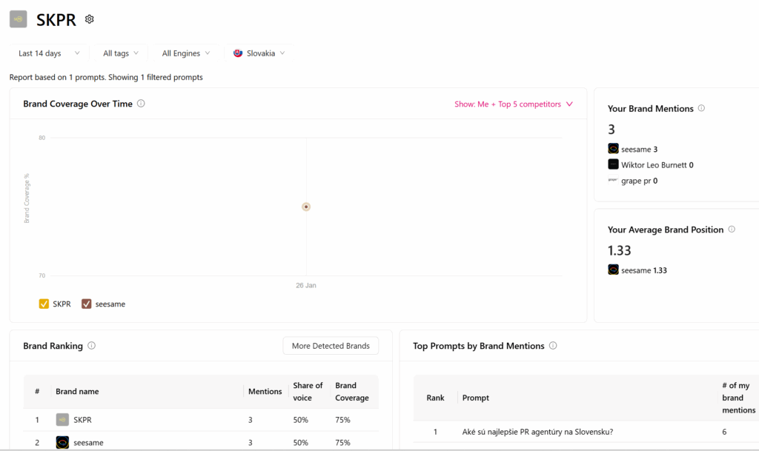Open SKPR settings gear icon
Image resolution: width=759 pixels, height=451 pixels.
tap(89, 19)
